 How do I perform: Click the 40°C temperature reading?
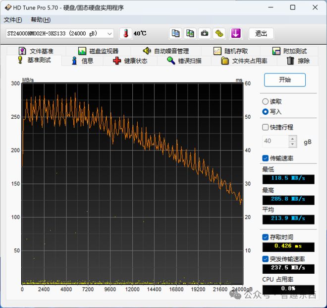[140, 33]
